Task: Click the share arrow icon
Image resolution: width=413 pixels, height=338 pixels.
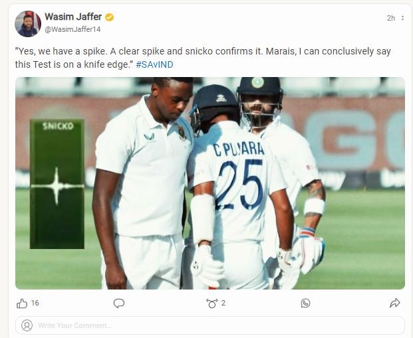Action: point(394,303)
